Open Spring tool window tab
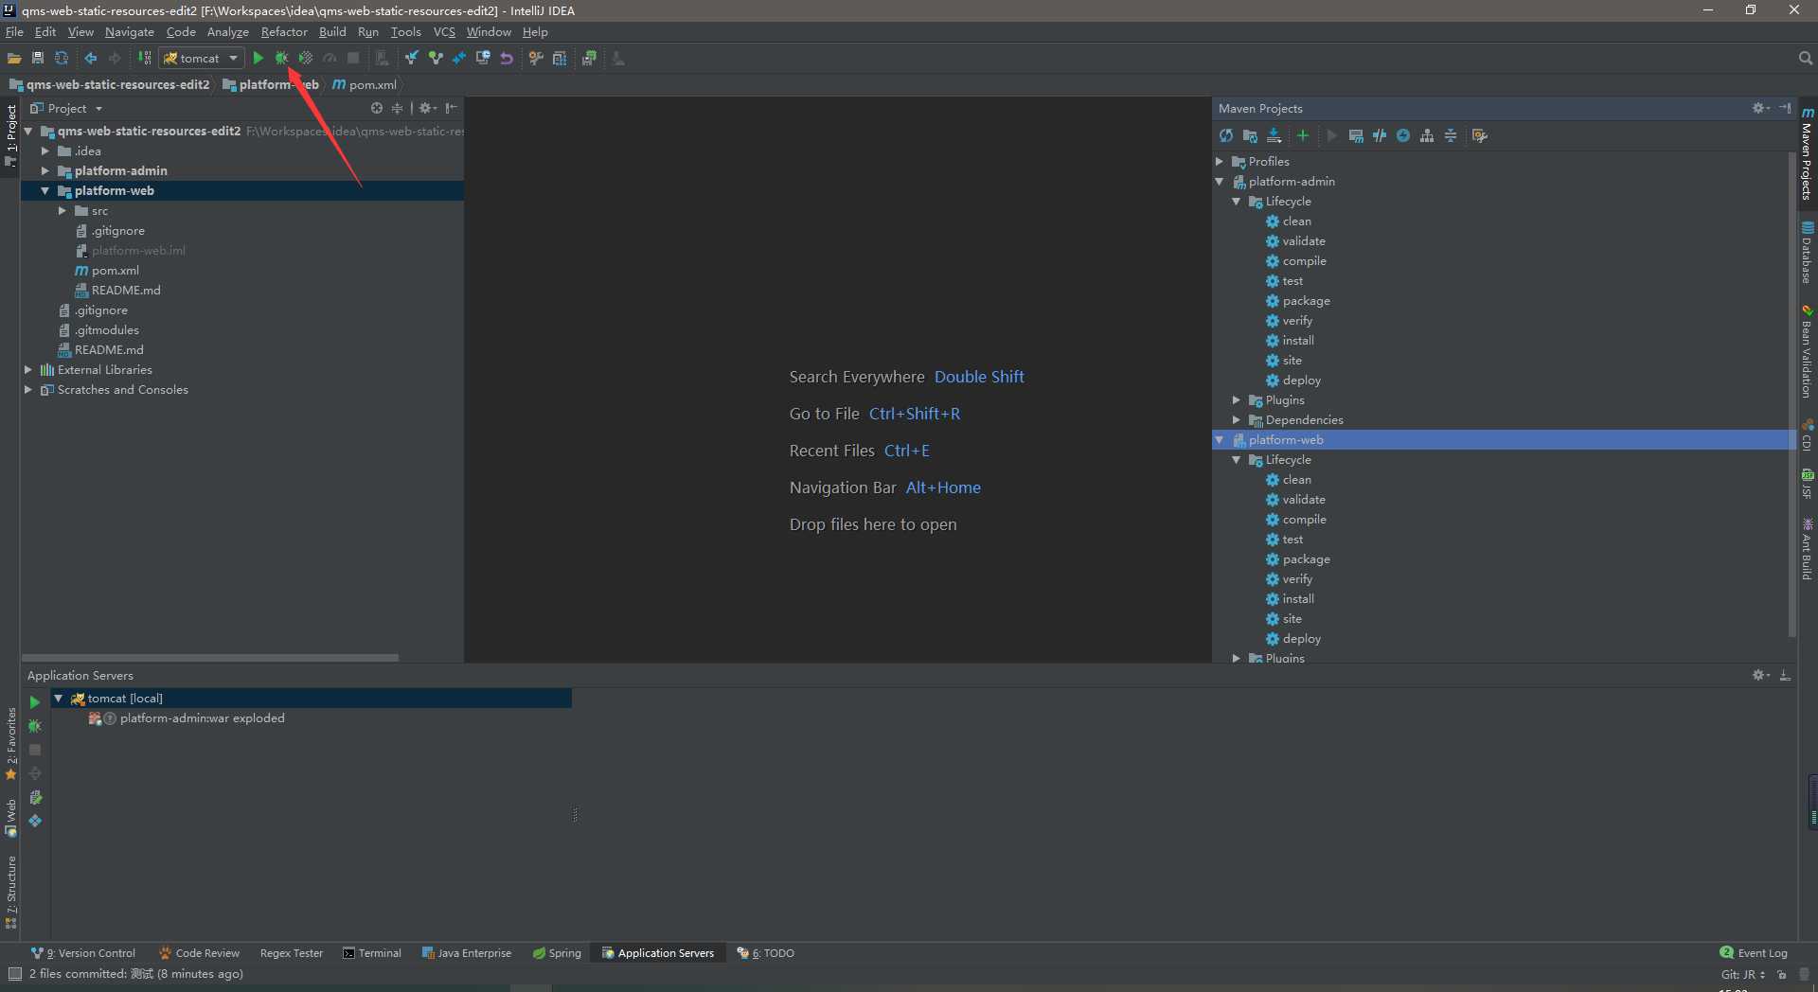The height and width of the screenshot is (992, 1818). [557, 953]
